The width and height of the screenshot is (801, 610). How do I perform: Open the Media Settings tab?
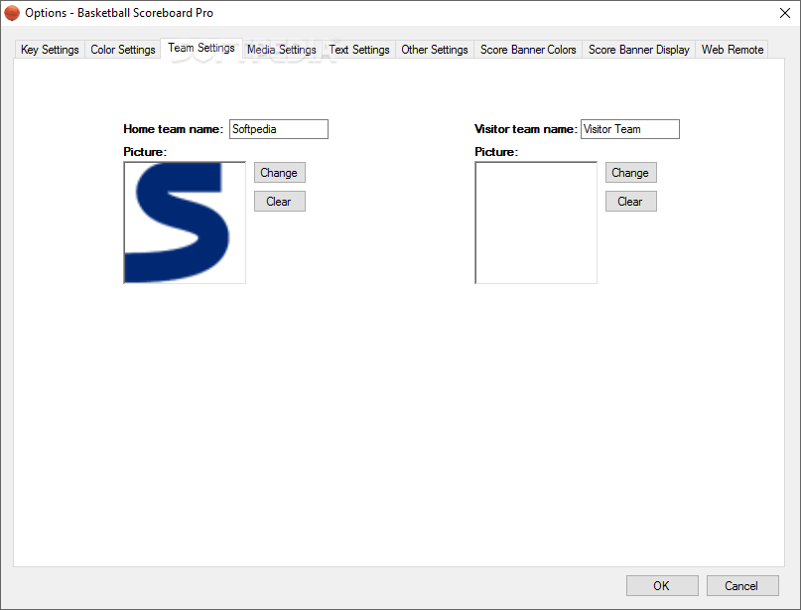click(x=282, y=50)
